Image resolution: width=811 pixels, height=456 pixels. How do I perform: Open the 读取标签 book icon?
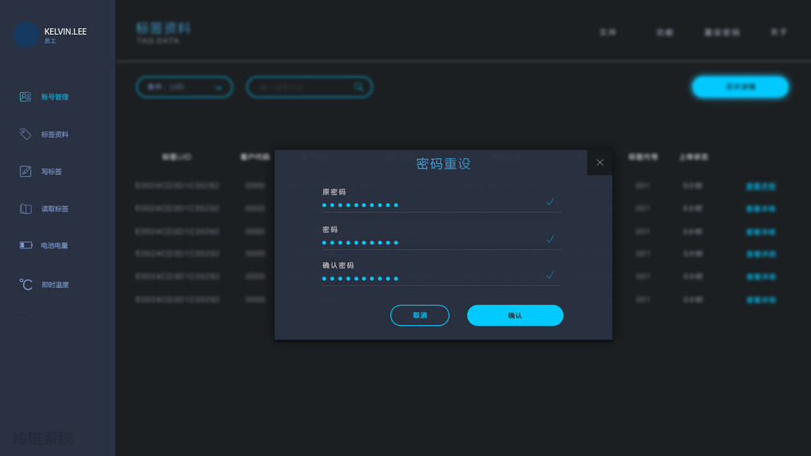[25, 208]
